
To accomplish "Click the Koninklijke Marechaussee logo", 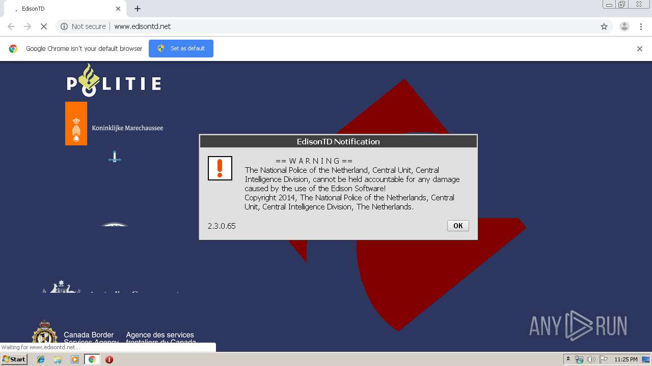I will [x=114, y=124].
